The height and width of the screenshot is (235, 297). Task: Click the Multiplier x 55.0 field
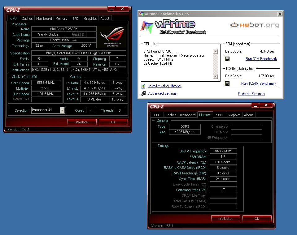tap(46, 88)
